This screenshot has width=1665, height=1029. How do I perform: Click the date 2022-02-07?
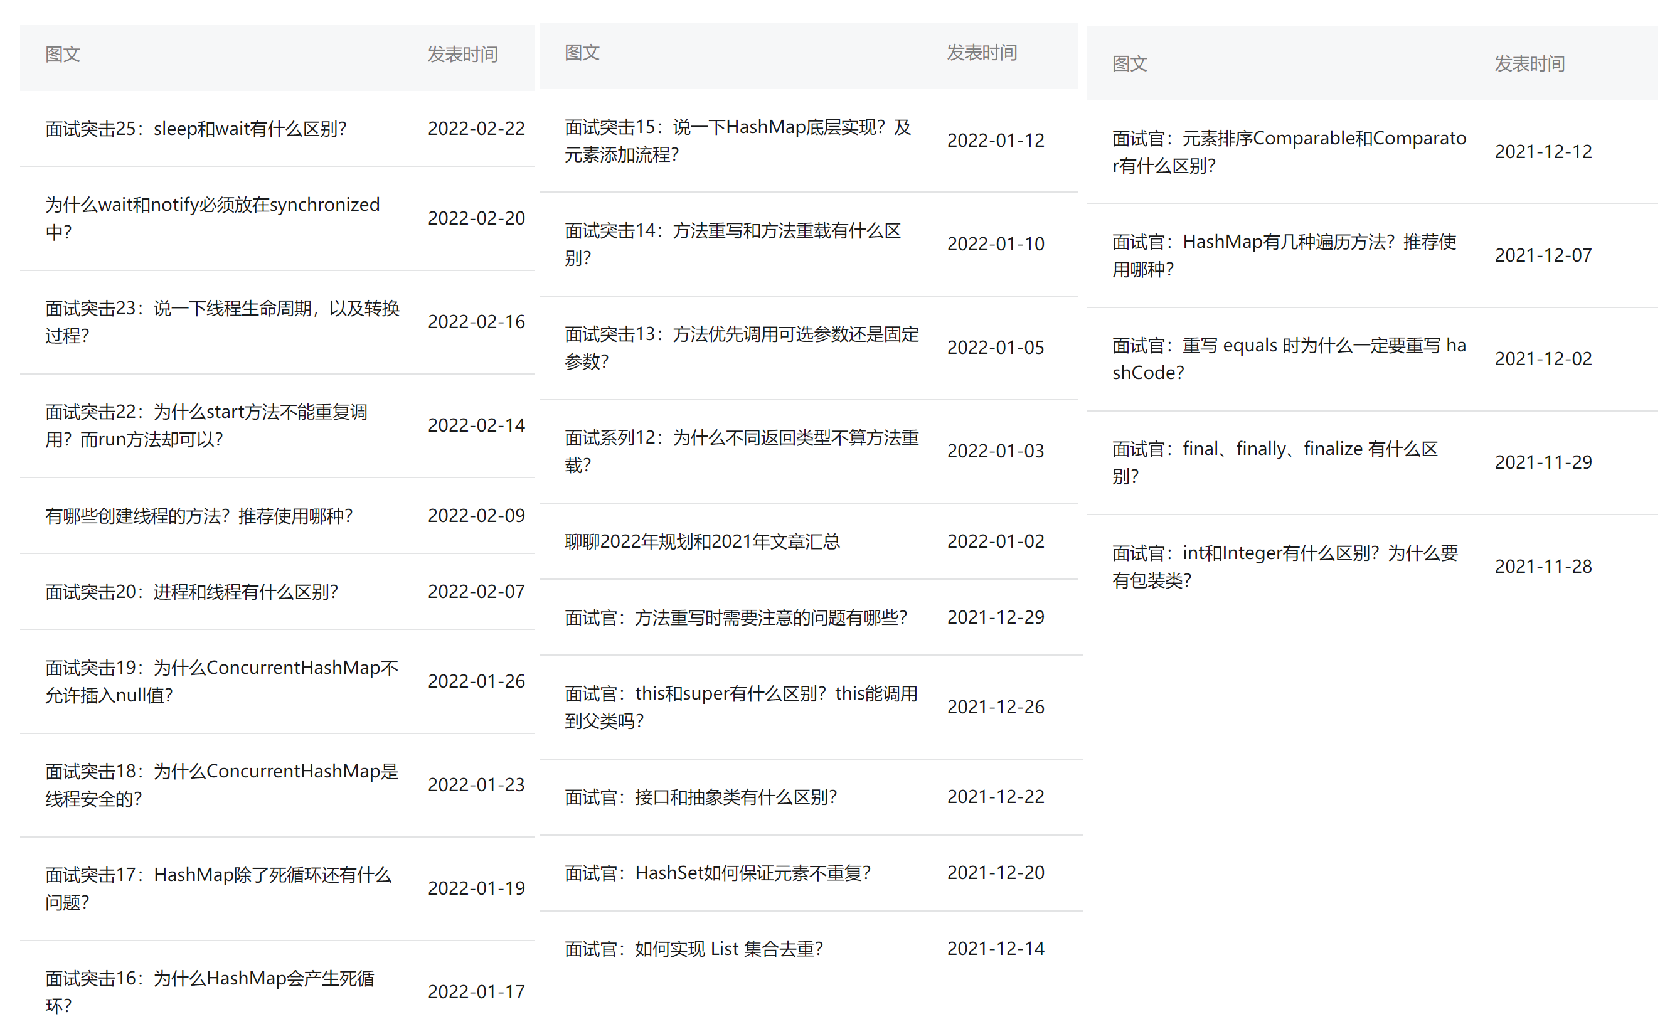tap(476, 592)
